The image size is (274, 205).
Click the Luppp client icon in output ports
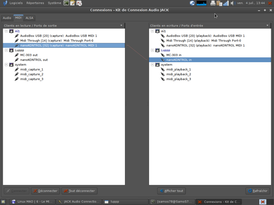pyautogui.click(x=11, y=50)
